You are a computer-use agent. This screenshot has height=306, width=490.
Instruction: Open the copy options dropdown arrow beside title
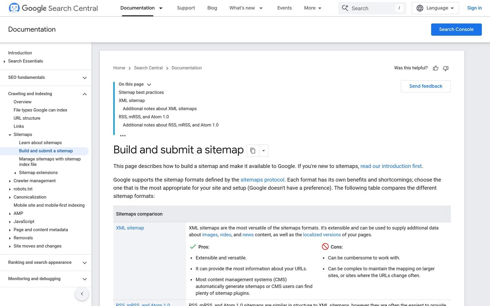(264, 151)
